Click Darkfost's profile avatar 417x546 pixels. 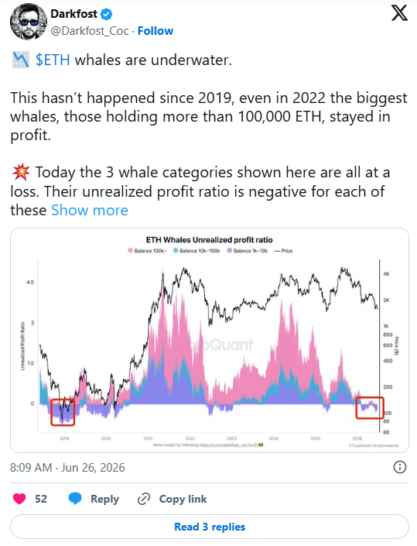click(29, 22)
